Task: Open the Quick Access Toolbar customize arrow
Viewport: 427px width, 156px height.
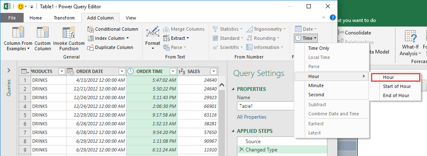Action: [x=32, y=7]
